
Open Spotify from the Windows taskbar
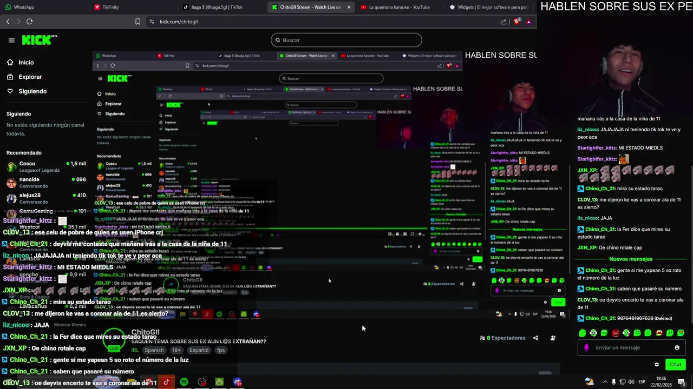(184, 382)
